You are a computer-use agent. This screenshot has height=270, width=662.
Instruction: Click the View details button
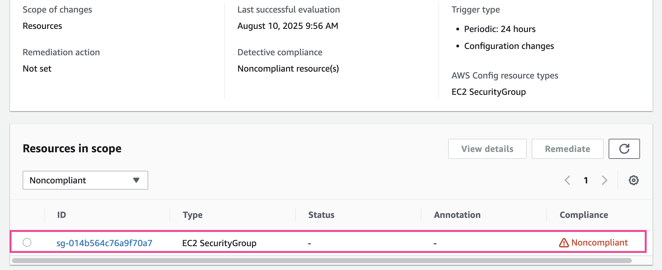tap(487, 149)
